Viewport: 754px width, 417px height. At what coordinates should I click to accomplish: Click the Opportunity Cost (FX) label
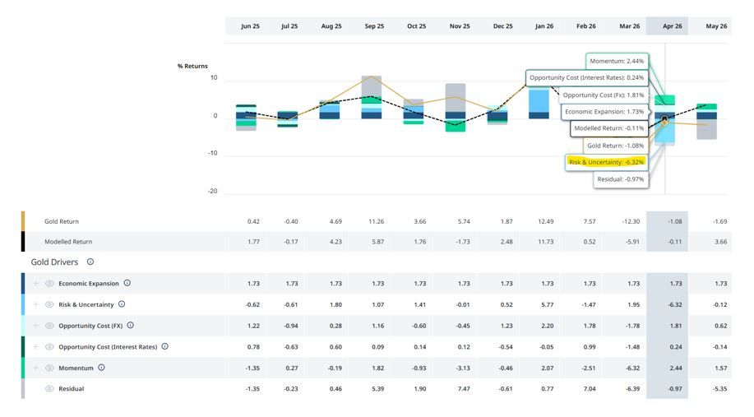[x=90, y=326]
